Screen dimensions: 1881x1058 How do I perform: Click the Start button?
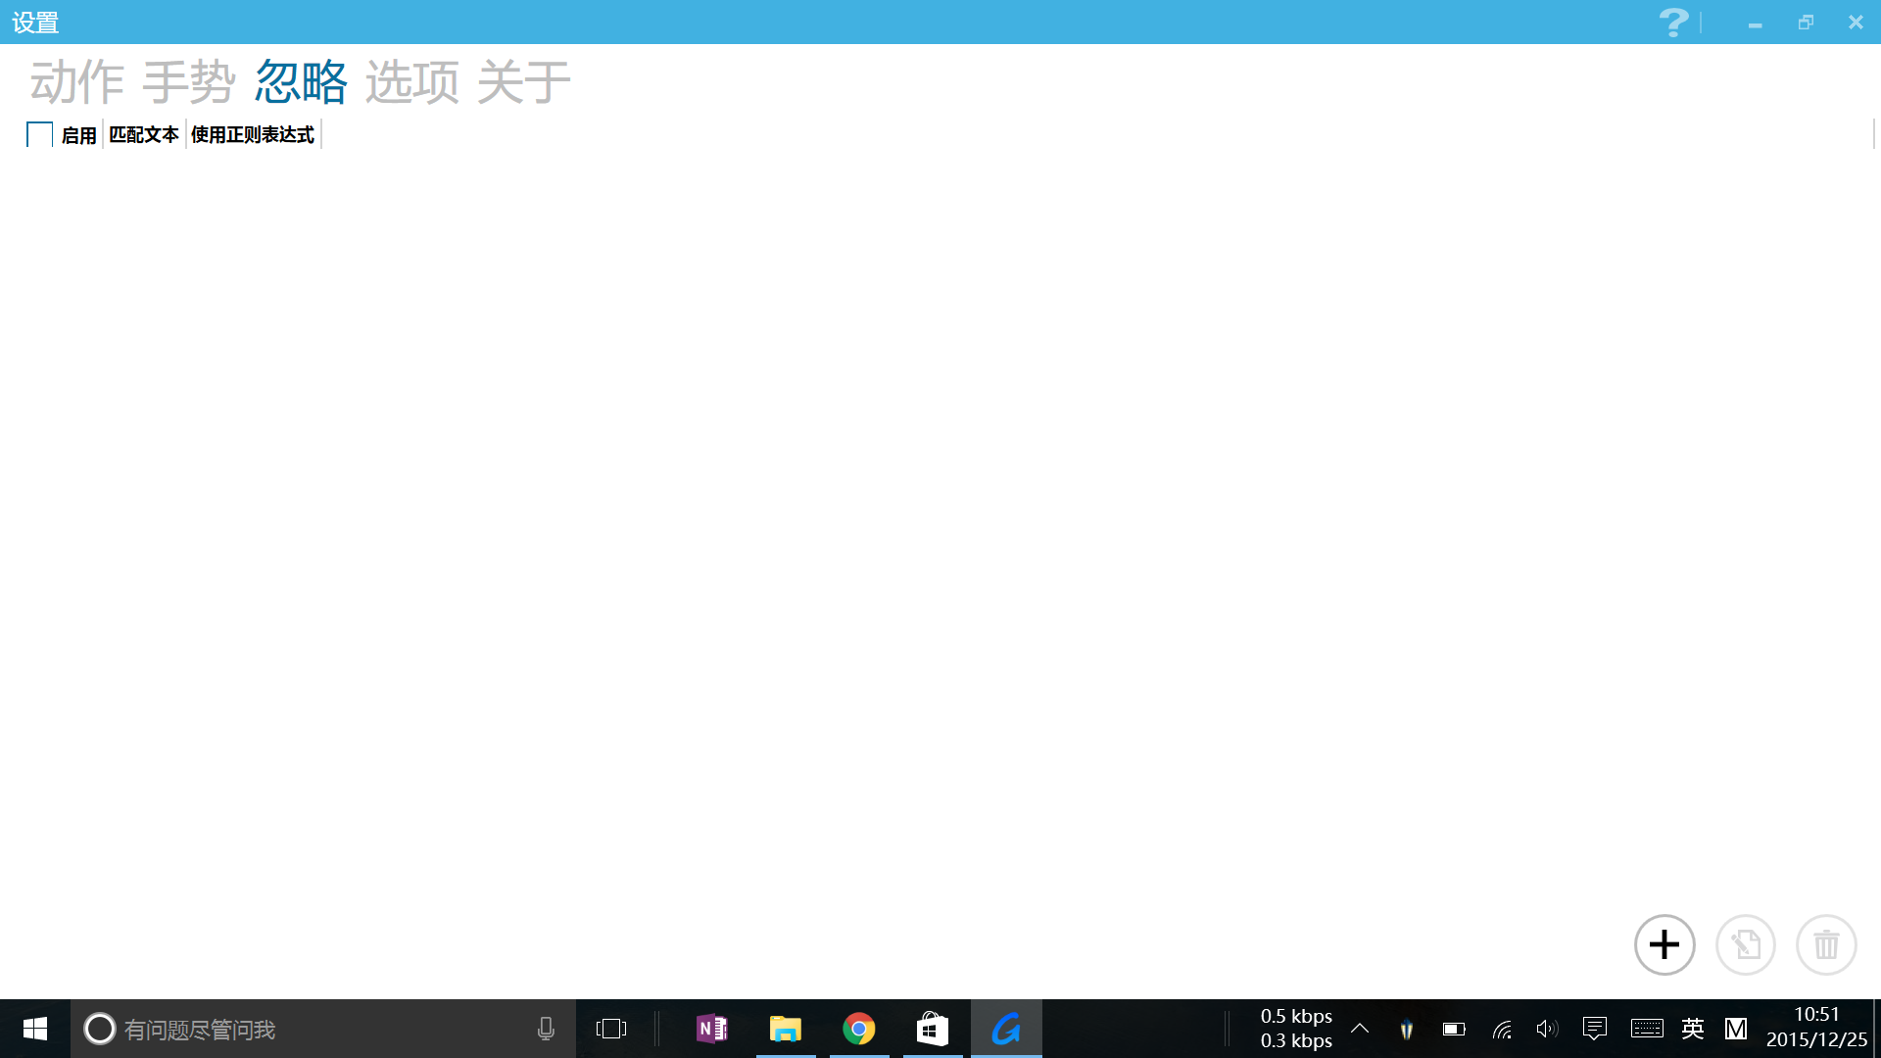(34, 1029)
